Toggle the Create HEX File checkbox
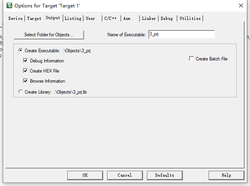 tap(25, 71)
